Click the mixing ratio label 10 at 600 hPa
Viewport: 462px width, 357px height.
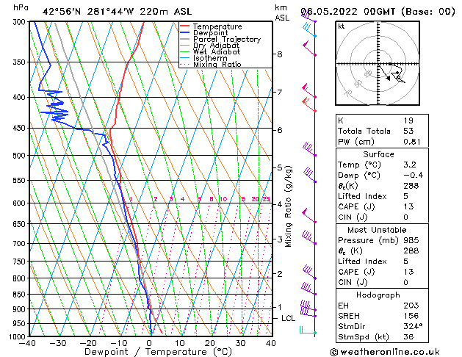click(x=223, y=199)
